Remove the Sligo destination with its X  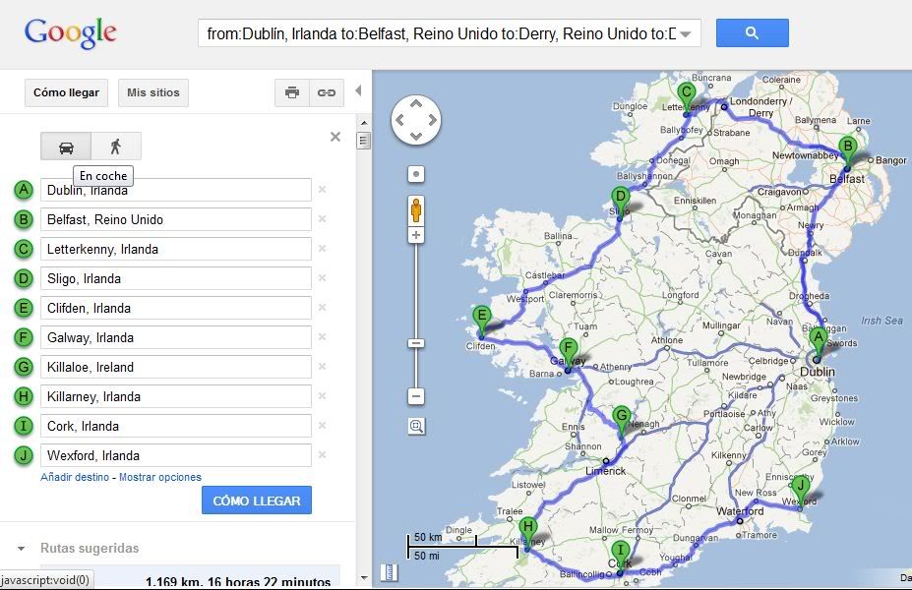coord(323,278)
